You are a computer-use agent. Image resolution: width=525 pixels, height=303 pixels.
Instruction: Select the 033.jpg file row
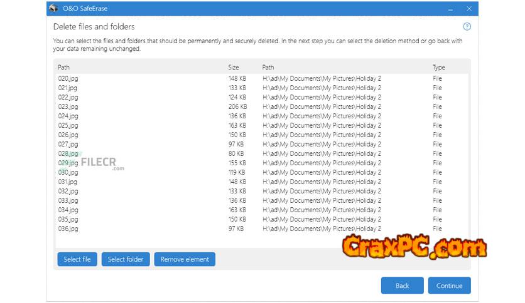[x=262, y=200]
